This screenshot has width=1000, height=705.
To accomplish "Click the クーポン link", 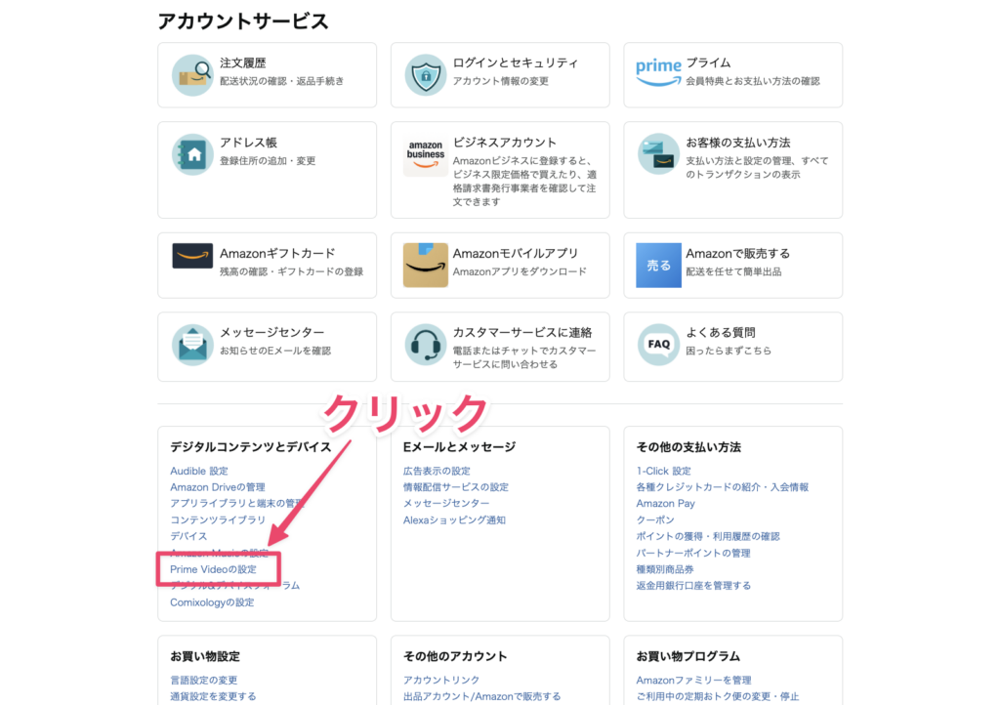I will coord(655,520).
